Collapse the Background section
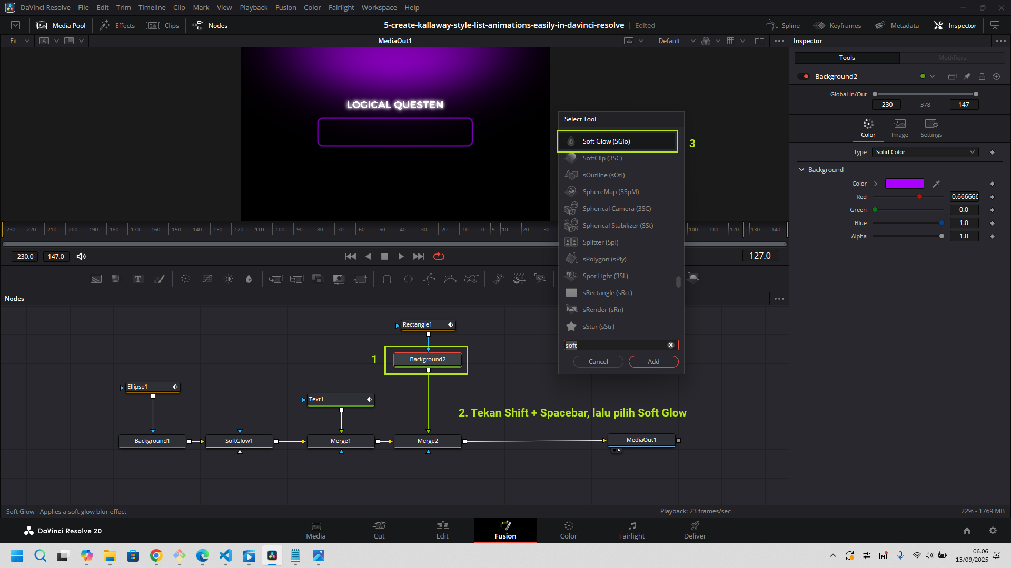 click(802, 170)
